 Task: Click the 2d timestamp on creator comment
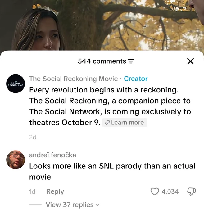(x=33, y=137)
